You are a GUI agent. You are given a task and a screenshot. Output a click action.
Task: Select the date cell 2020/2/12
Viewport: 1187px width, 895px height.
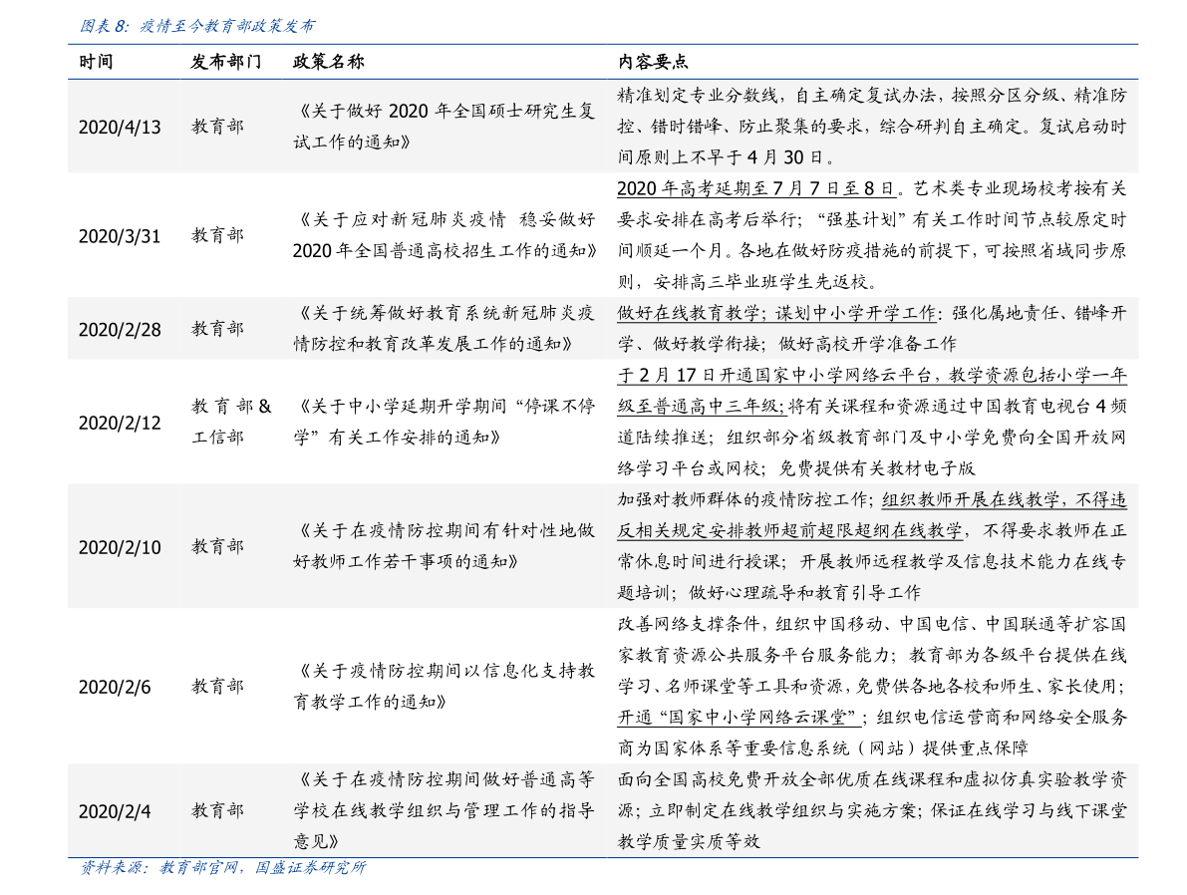[x=120, y=423]
